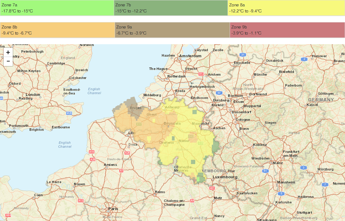Click the Brussels label on map
The height and width of the screenshot is (221, 345).
coord(172,124)
